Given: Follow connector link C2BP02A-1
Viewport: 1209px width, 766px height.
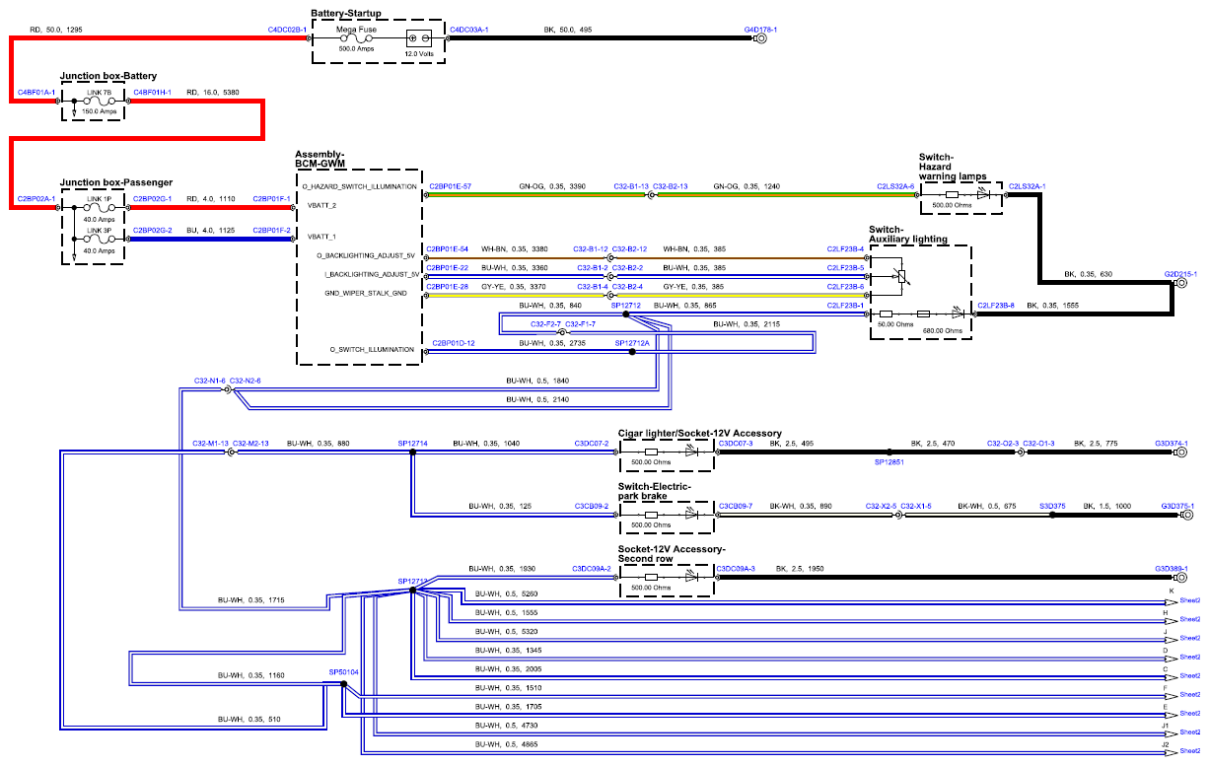Looking at the screenshot, I should click(38, 199).
